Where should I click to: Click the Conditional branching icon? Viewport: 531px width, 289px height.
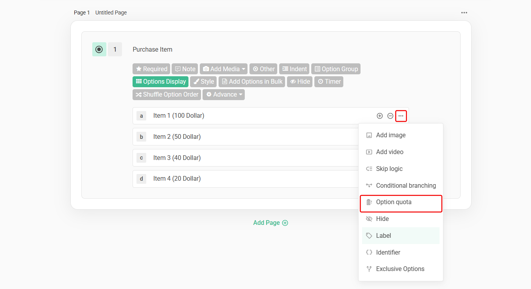point(369,185)
